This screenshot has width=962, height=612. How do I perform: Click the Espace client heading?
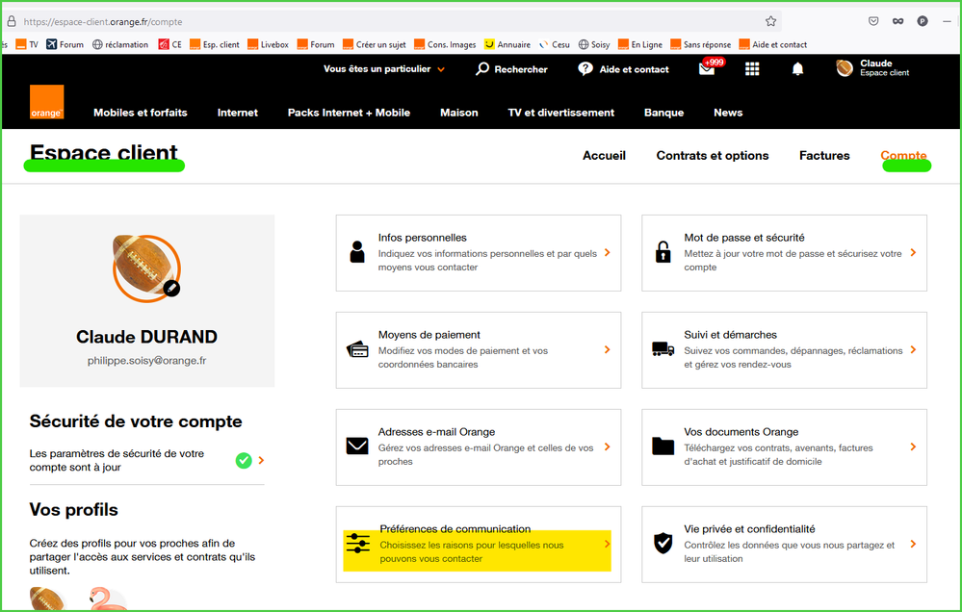click(x=104, y=153)
